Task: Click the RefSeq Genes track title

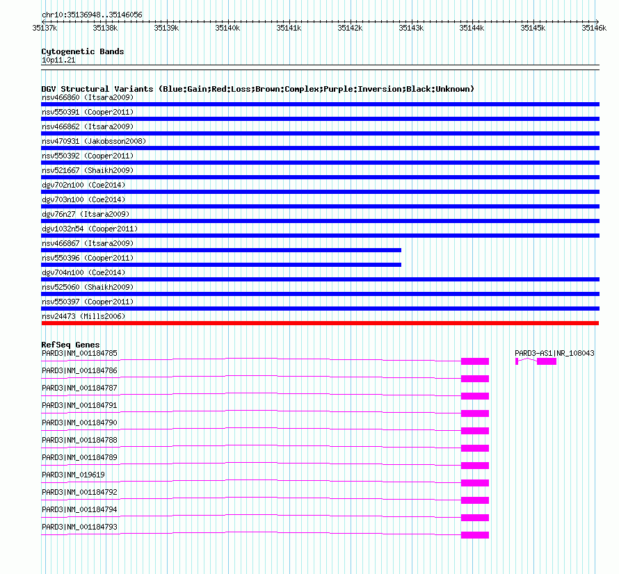Action: click(70, 345)
